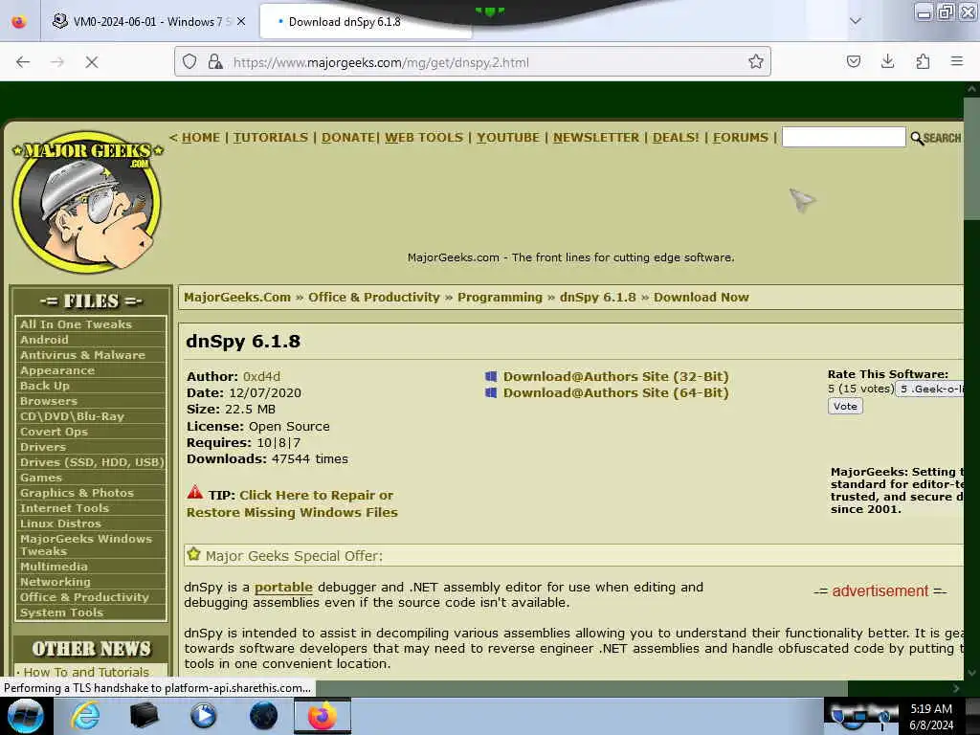The height and width of the screenshot is (735, 980).
Task: Click the 64-Bit Windows flag icon
Action: (x=491, y=392)
